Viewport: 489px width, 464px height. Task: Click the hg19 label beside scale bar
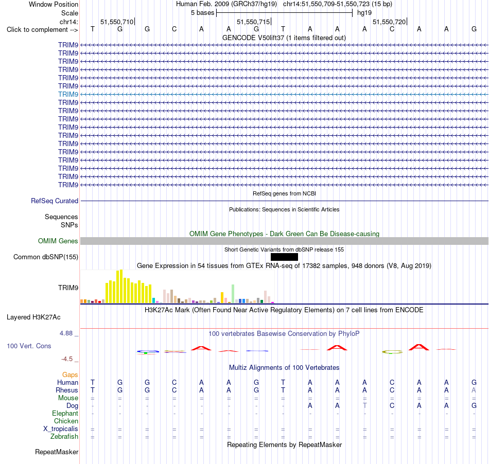tap(364, 13)
